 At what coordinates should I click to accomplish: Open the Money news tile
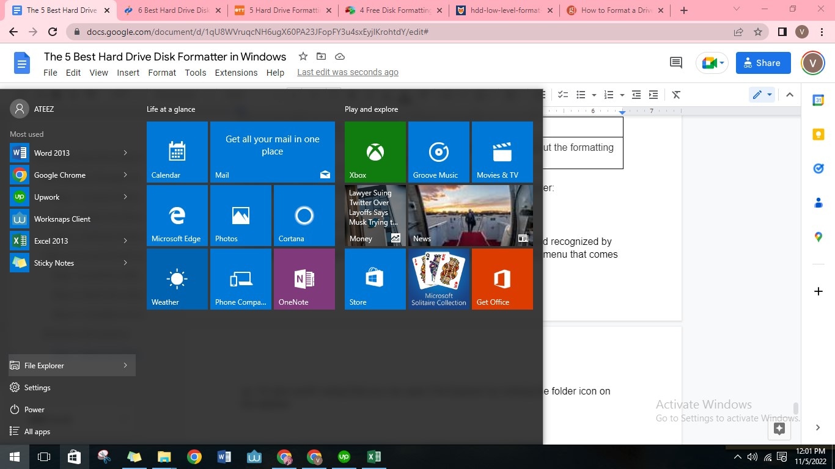pyautogui.click(x=375, y=216)
